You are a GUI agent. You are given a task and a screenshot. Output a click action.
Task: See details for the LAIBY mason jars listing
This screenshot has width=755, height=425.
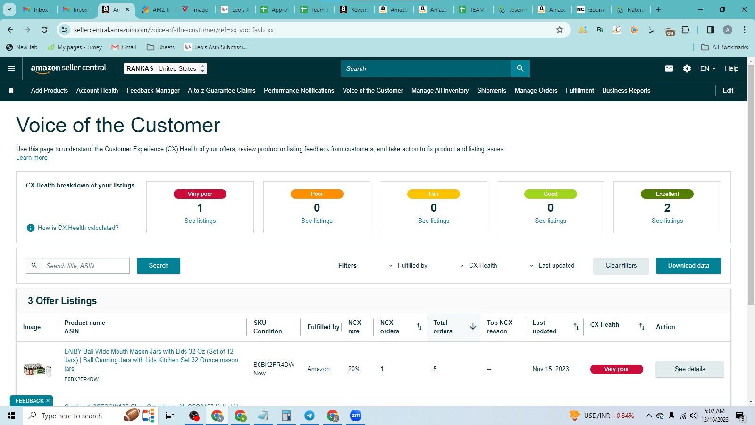689,369
